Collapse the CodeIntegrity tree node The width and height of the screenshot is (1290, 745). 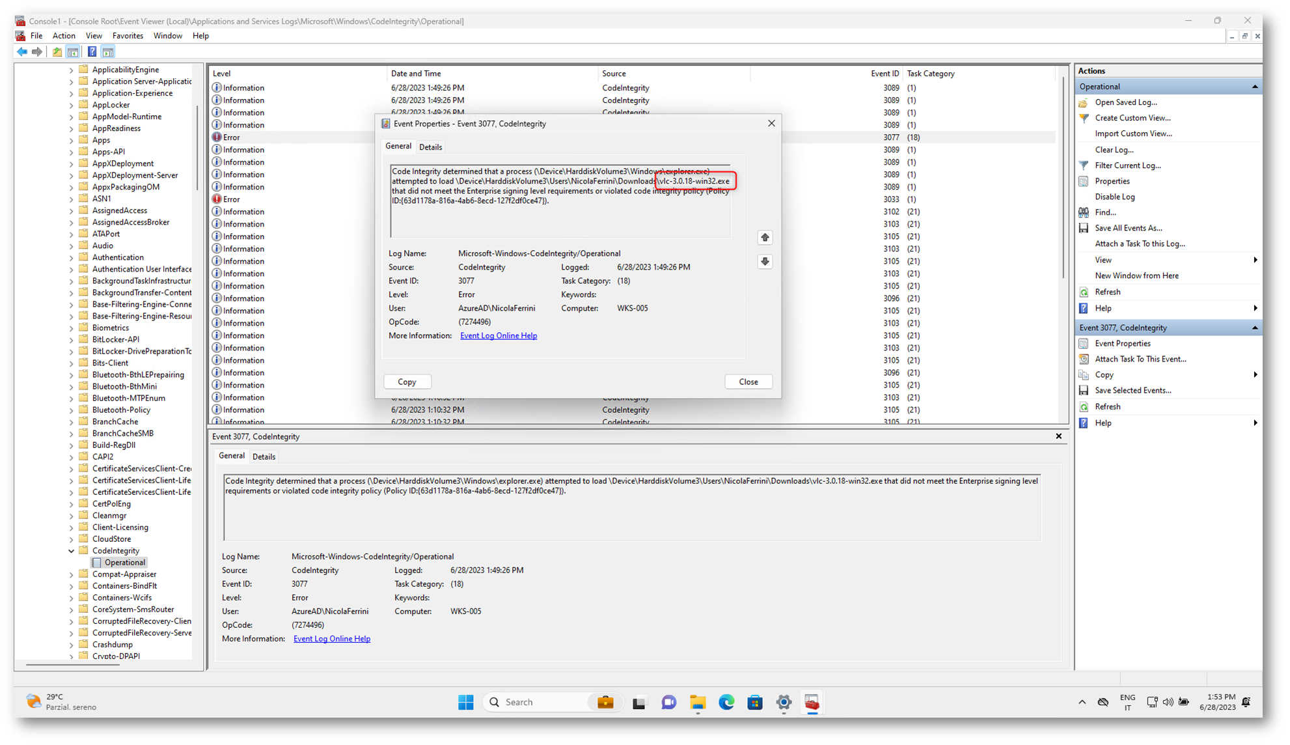71,551
